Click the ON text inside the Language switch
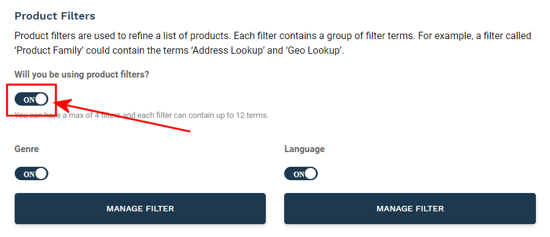Image resolution: width=550 pixels, height=237 pixels. pyautogui.click(x=299, y=174)
